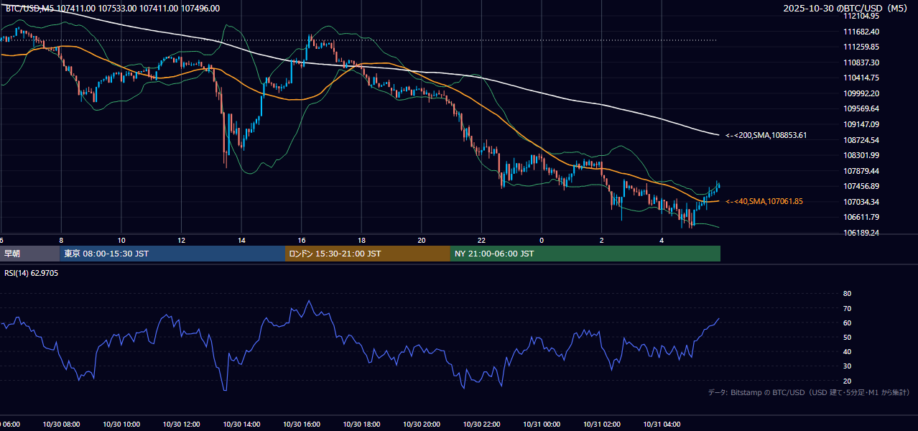Click the 10/31 04:00 bottom date label
This screenshot has height=431, width=918.
(x=662, y=425)
